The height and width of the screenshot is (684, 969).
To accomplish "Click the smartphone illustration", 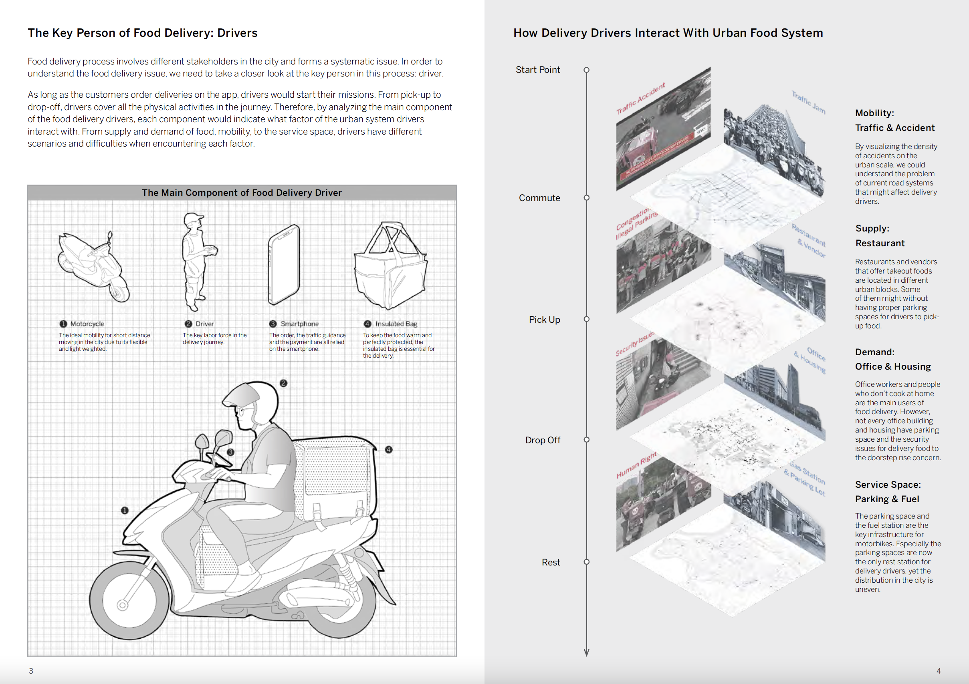I will (284, 264).
